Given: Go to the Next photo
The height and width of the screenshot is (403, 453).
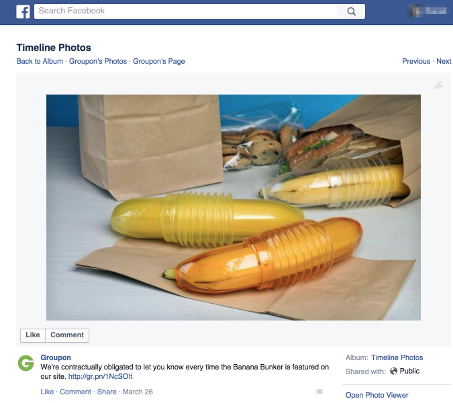Looking at the screenshot, I should point(444,61).
